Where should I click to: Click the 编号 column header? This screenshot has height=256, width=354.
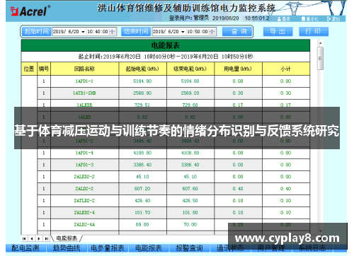[44, 69]
